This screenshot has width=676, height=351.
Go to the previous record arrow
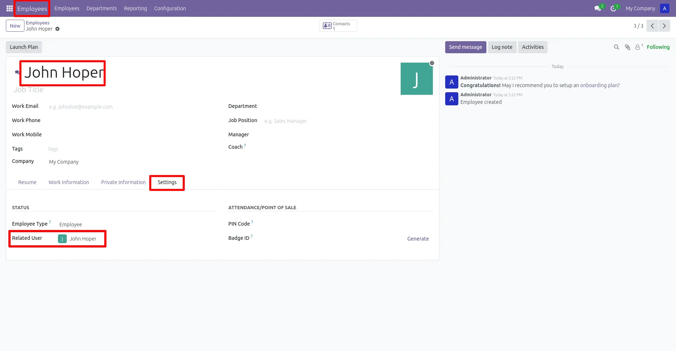click(652, 26)
